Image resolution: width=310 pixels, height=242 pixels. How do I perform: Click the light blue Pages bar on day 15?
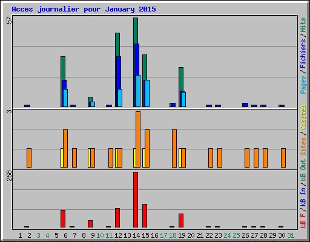coord(147,93)
